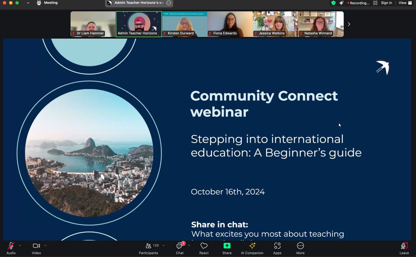
Task: Click the AI sparkle icon in top bar
Action: click(341, 3)
